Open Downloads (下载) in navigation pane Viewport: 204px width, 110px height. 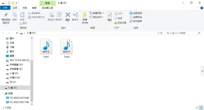[x=10, y=47]
